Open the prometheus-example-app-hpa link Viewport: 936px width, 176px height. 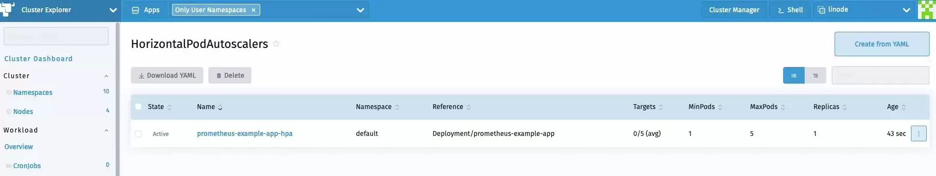click(x=245, y=133)
